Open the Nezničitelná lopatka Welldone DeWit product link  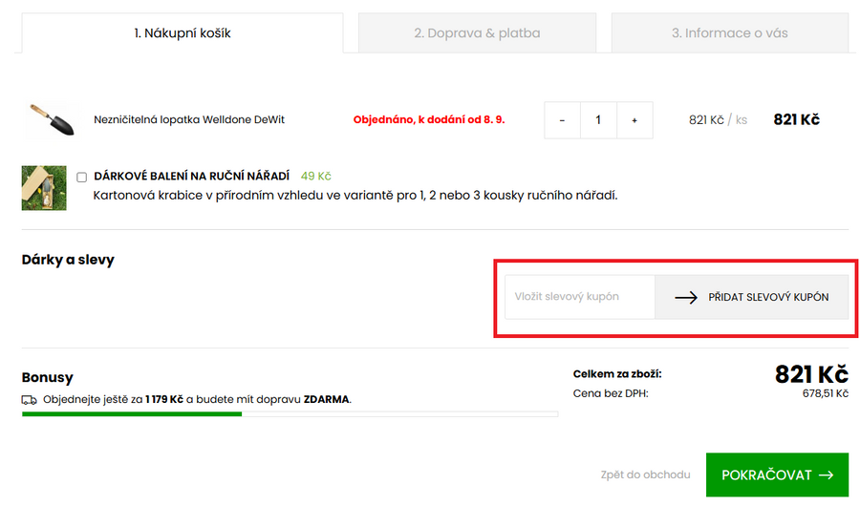pos(189,120)
